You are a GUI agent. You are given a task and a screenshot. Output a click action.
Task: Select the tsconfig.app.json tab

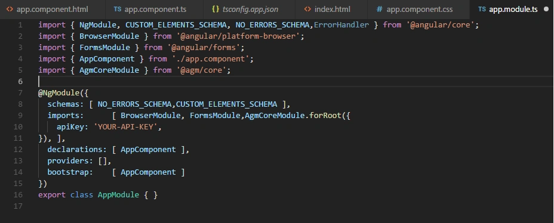click(250, 9)
